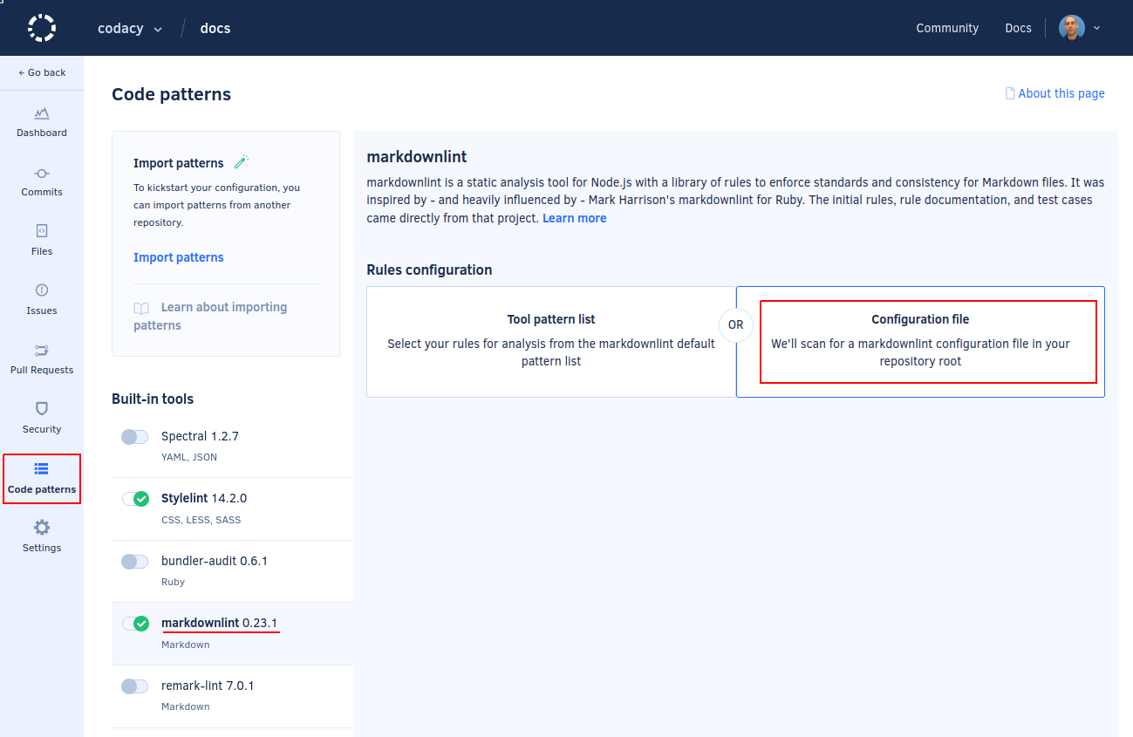Click the Rules configuration heading

(x=429, y=270)
